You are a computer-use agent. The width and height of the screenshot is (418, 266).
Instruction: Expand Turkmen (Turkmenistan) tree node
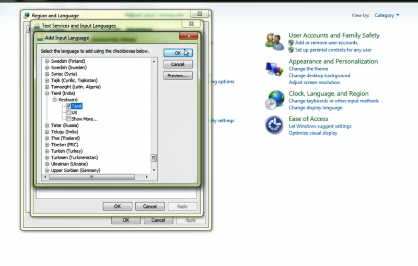coord(47,157)
